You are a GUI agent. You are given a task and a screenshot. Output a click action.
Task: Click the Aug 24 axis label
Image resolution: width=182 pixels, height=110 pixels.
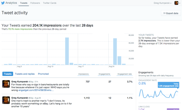point(111,66)
